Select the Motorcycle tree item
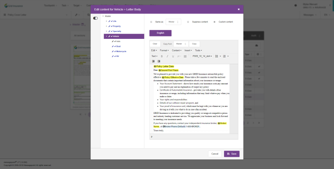The width and height of the screenshot is (334, 169). [x=121, y=51]
